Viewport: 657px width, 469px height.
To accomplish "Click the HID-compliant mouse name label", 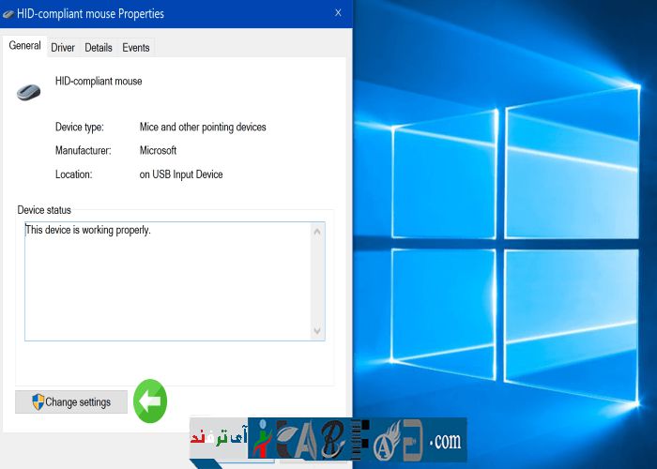I will click(x=99, y=82).
